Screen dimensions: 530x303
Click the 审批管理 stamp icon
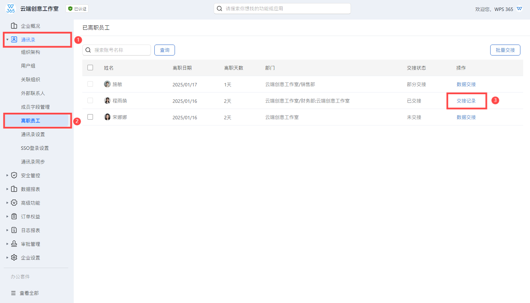pos(14,244)
